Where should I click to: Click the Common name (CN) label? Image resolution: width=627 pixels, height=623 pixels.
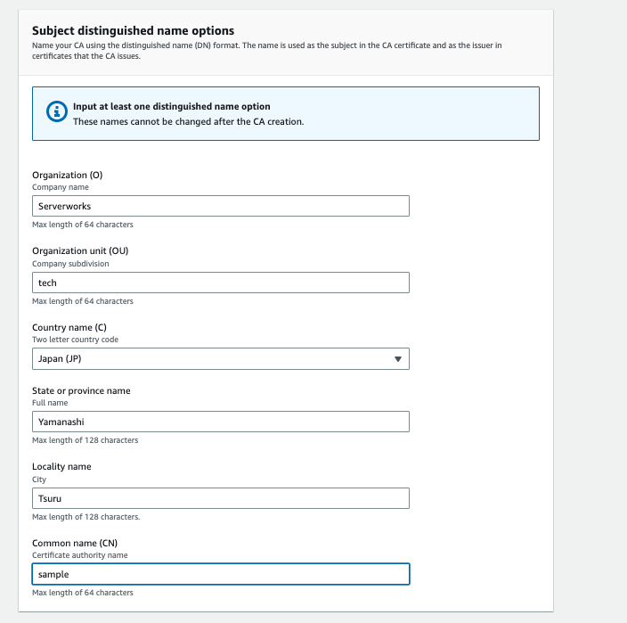pos(75,543)
